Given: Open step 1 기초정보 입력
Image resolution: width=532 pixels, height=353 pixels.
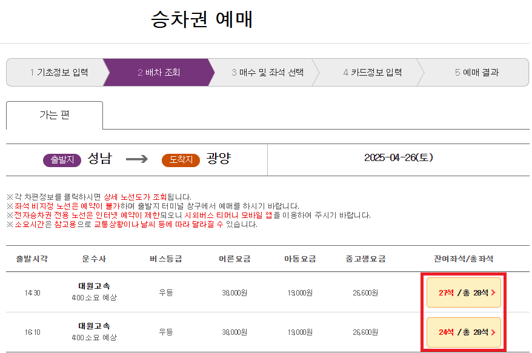Looking at the screenshot, I should (58, 72).
